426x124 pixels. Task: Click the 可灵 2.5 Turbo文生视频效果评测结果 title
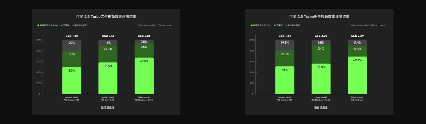106,17
